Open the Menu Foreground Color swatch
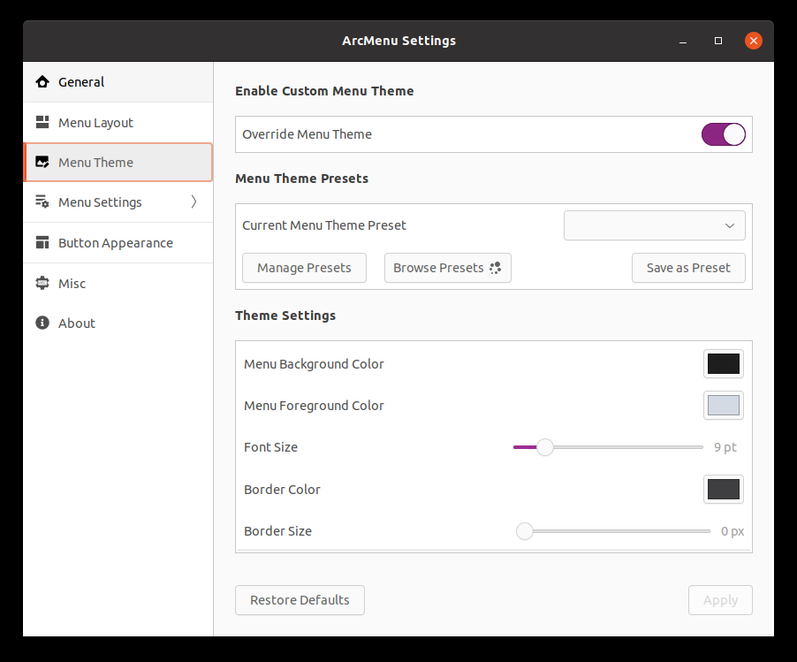The image size is (797, 662). coord(724,405)
